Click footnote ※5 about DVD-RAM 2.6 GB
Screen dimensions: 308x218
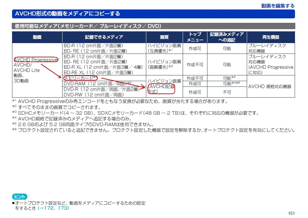point(83,125)
